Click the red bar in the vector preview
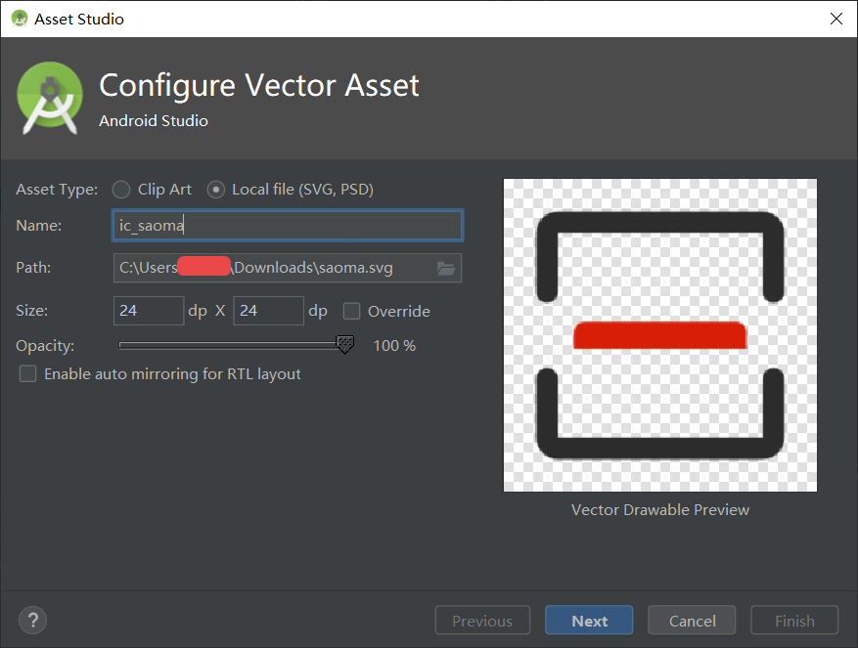 (x=659, y=335)
